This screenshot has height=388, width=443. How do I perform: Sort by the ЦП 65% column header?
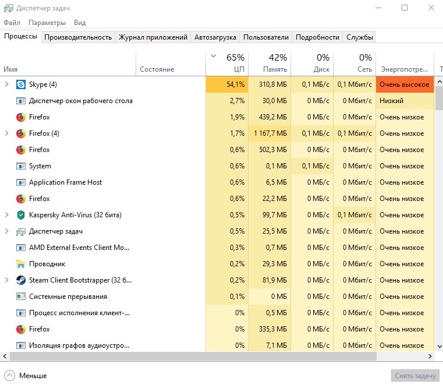point(227,64)
